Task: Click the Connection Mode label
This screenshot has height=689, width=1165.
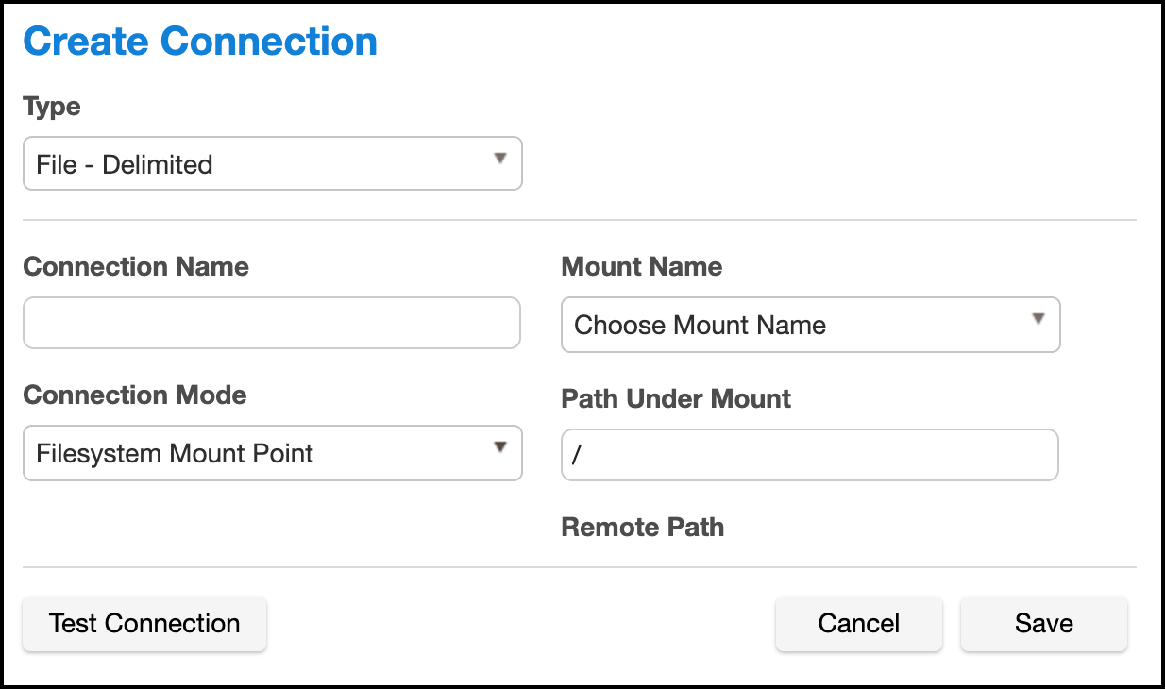Action: [135, 395]
